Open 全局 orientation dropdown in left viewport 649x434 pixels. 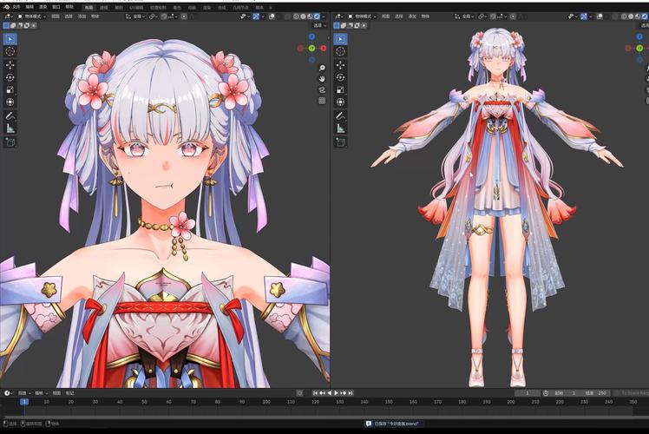pyautogui.click(x=134, y=16)
